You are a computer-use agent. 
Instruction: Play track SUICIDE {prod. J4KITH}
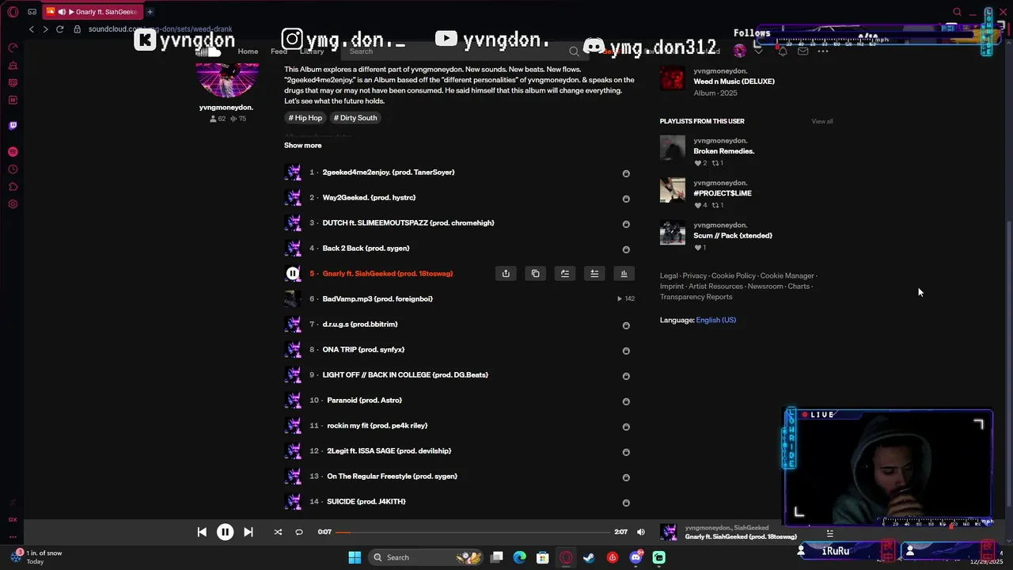coord(366,501)
